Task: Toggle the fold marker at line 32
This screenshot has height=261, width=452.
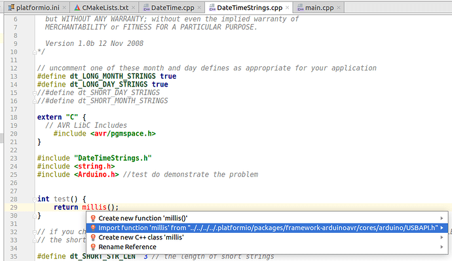Action: (35, 232)
